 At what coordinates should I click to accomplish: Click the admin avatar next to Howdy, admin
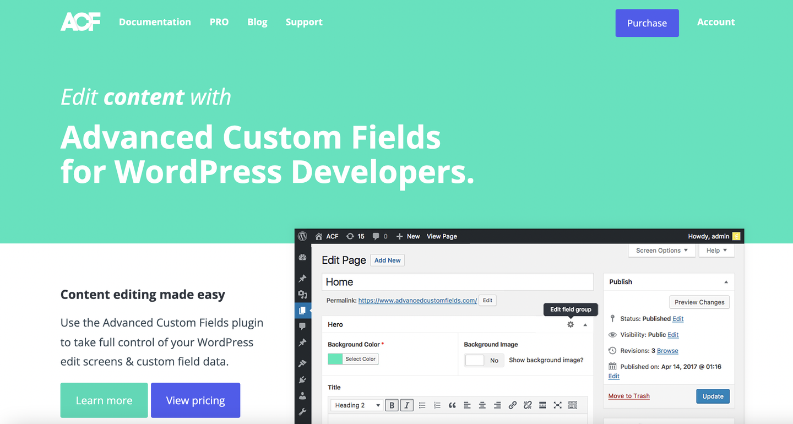[736, 236]
